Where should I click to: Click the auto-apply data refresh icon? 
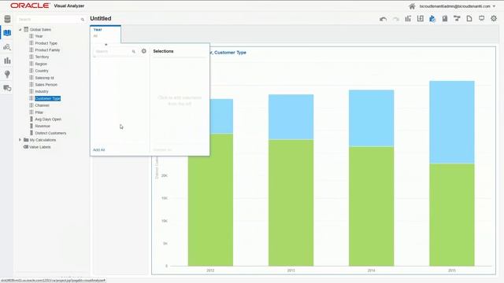point(432,19)
